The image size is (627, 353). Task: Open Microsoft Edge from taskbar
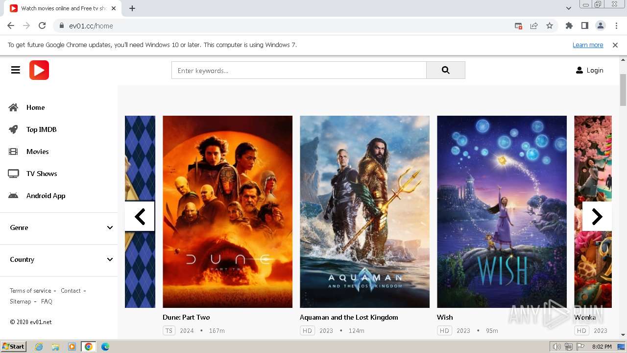point(105,347)
